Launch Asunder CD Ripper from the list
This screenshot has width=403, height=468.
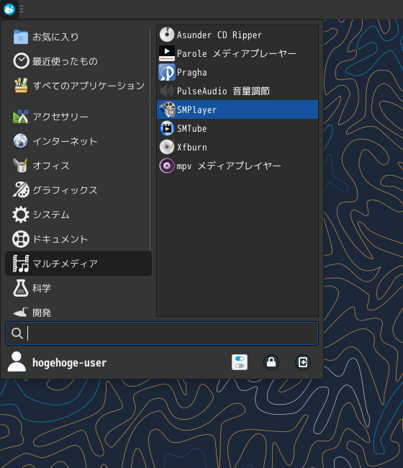pos(237,35)
